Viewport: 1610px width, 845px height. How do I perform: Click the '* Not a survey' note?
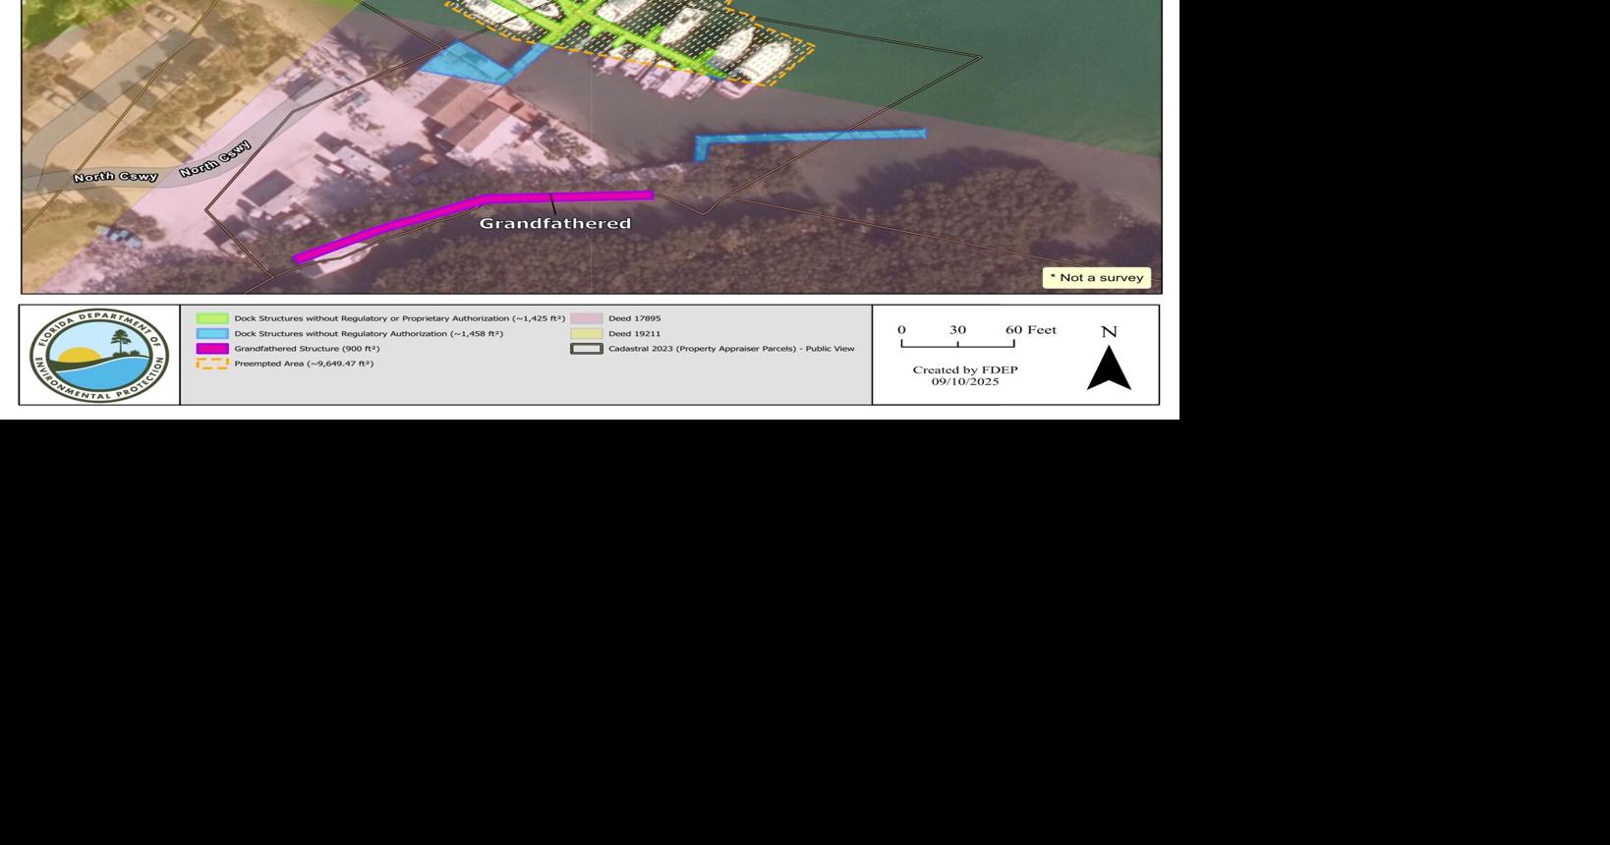click(1097, 277)
